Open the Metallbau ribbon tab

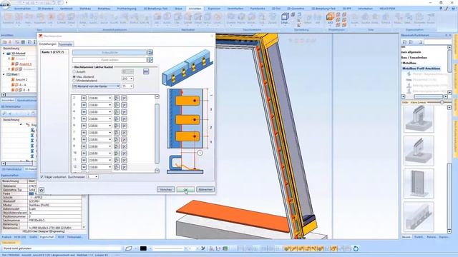click(104, 9)
